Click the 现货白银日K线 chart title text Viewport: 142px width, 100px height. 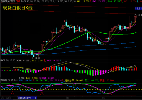click(x=18, y=8)
